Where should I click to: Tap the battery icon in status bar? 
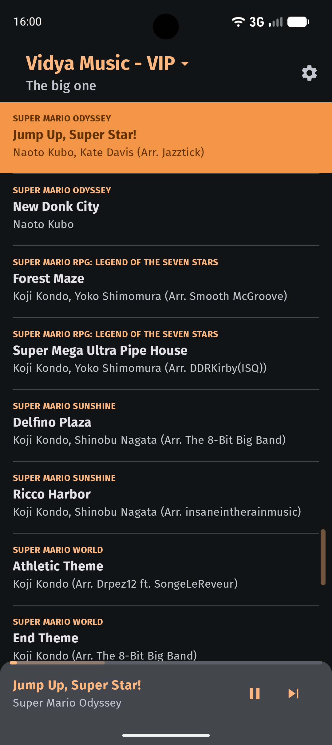298,22
